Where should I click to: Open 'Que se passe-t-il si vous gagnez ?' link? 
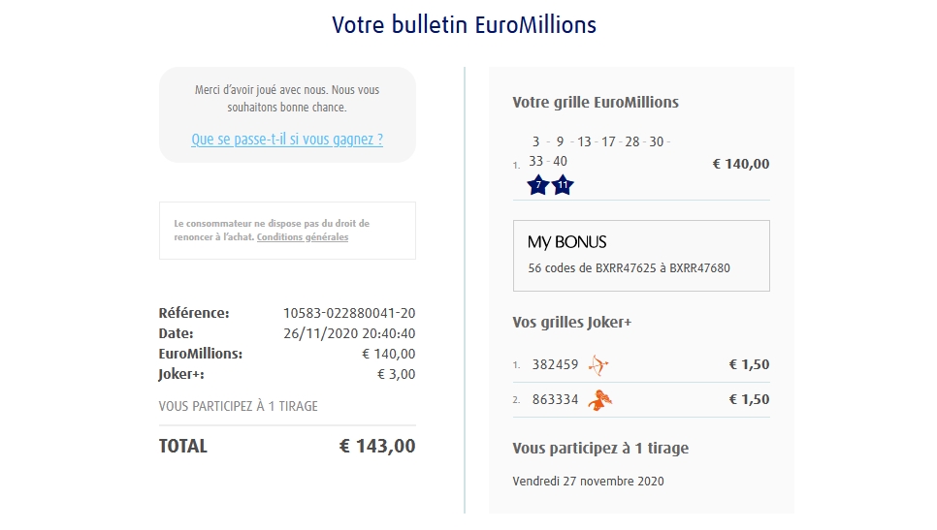click(x=287, y=140)
